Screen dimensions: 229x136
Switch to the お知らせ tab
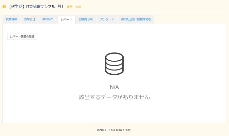(29, 20)
